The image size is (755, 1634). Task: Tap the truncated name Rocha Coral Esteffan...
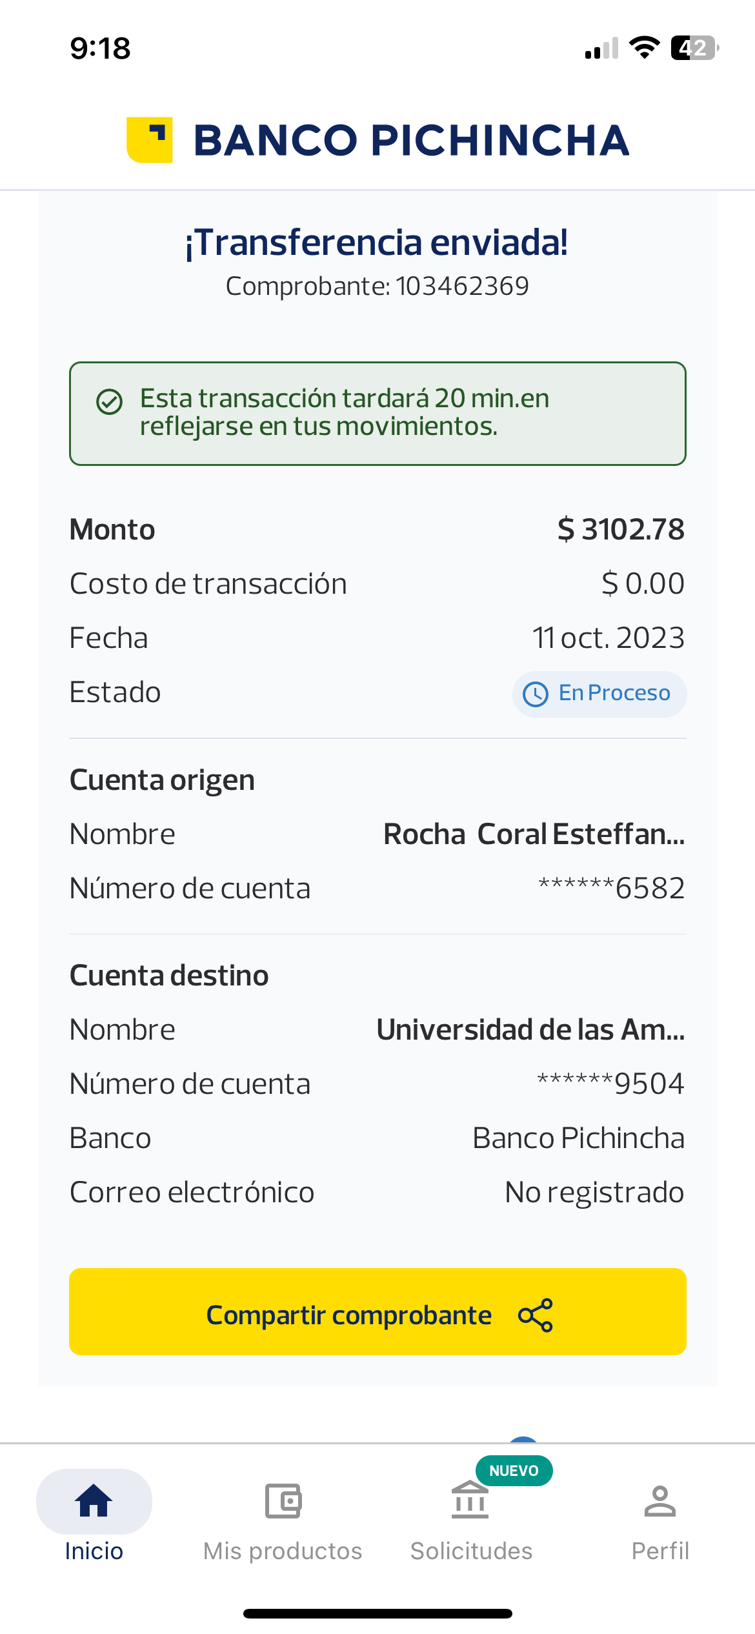point(534,834)
